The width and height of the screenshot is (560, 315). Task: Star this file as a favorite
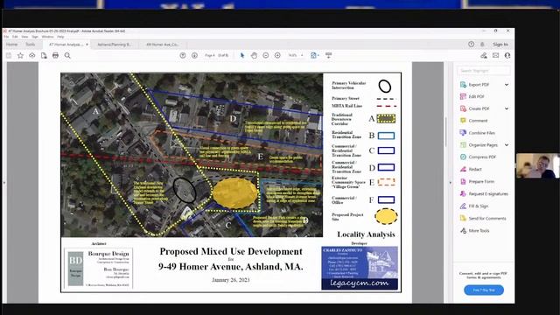pos(20,55)
